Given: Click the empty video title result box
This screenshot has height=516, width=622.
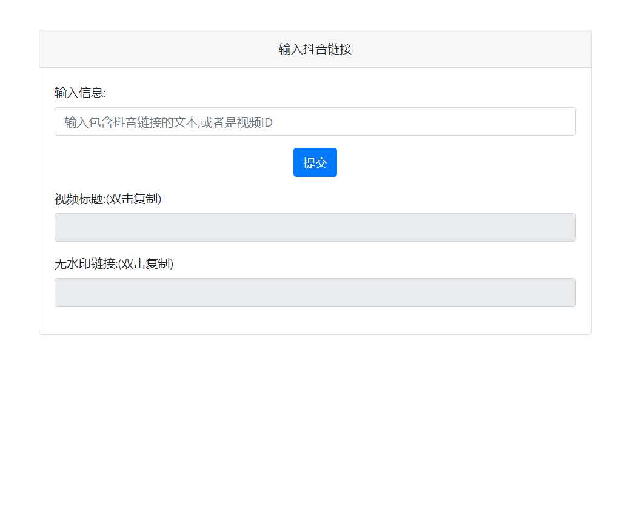Looking at the screenshot, I should click(315, 227).
